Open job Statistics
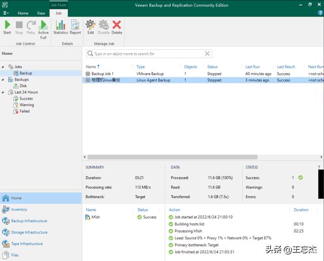 point(61,27)
